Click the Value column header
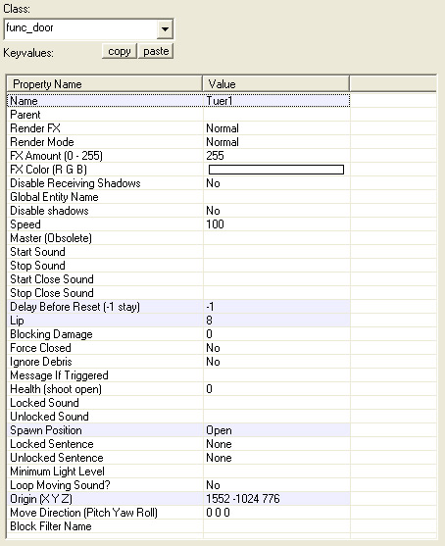This screenshot has width=445, height=546. point(276,84)
